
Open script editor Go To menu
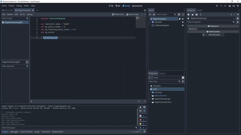22,14
